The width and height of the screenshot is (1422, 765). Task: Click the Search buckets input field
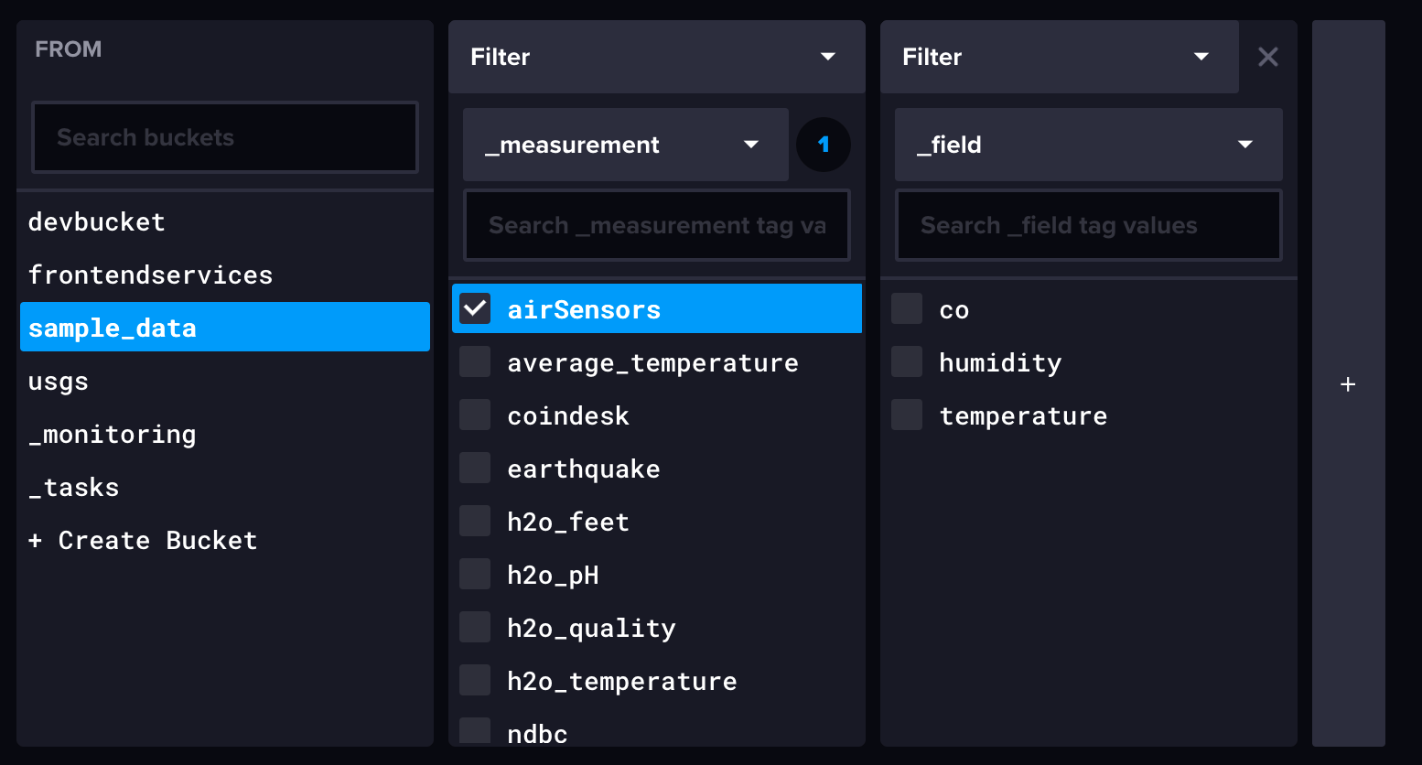[x=224, y=137]
